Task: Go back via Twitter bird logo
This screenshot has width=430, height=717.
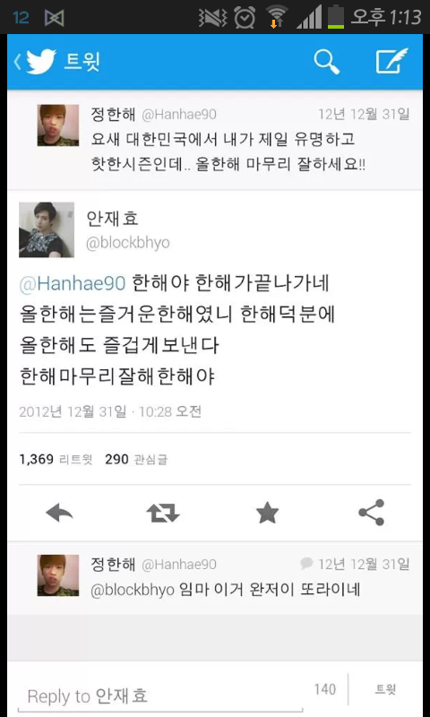Action: pos(40,62)
